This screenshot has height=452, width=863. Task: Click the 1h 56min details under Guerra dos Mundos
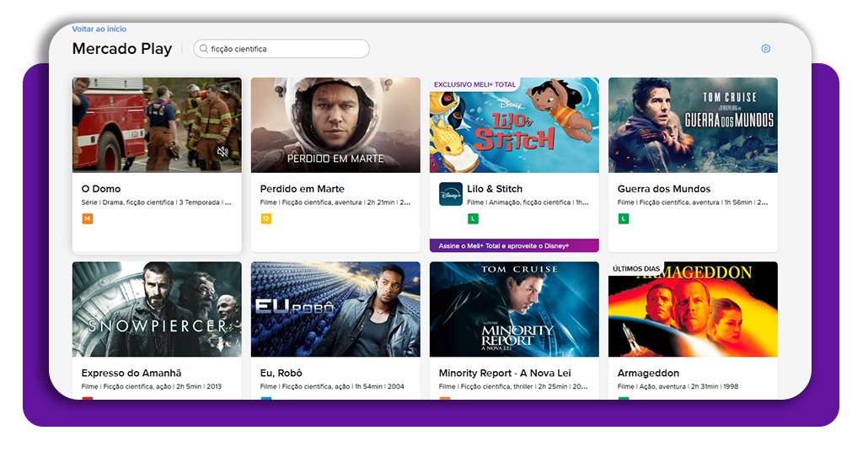point(693,202)
